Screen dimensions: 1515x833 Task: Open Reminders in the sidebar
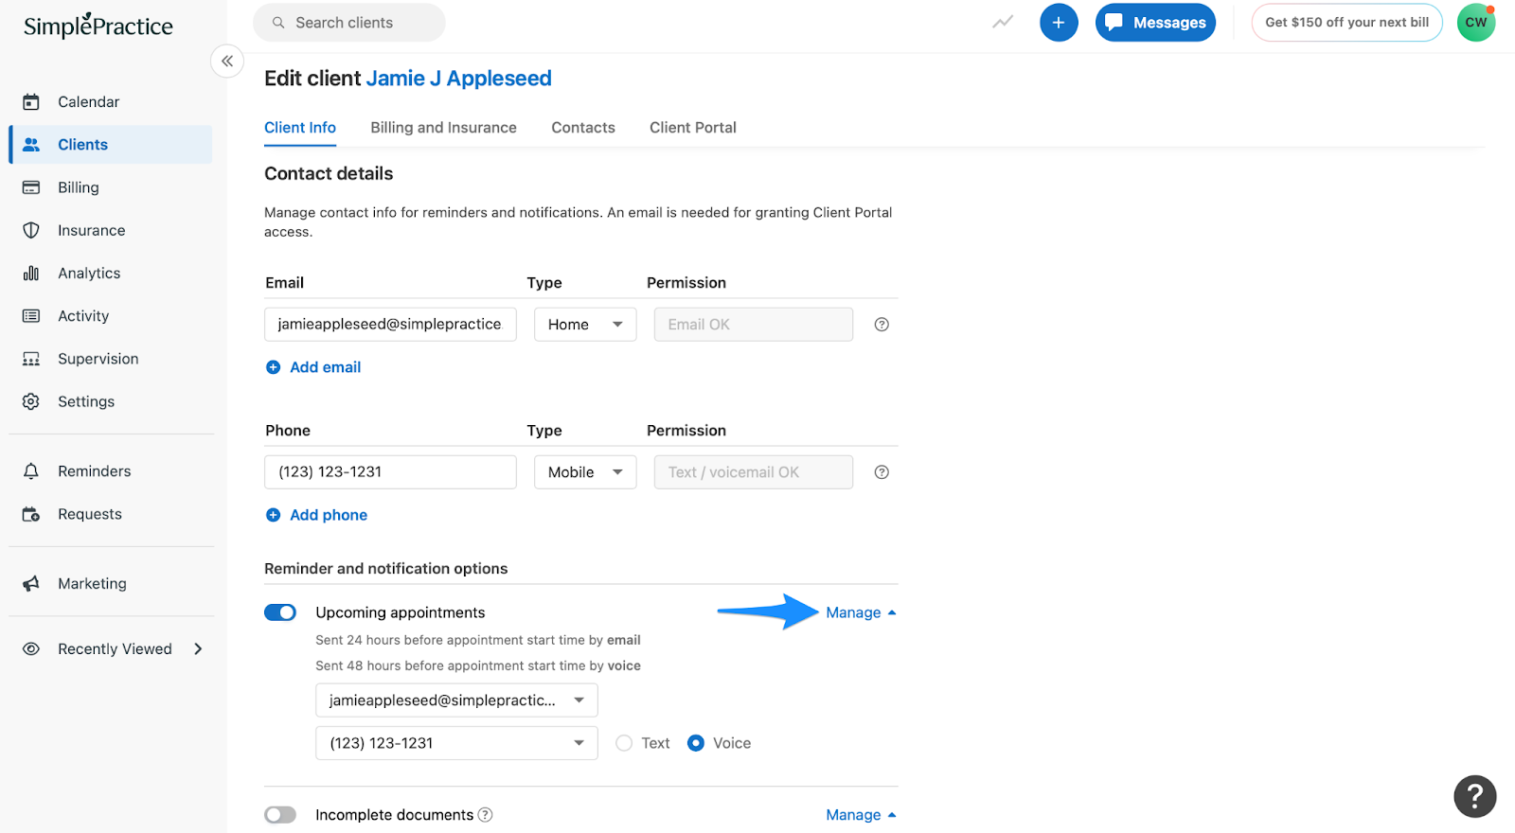point(111,471)
